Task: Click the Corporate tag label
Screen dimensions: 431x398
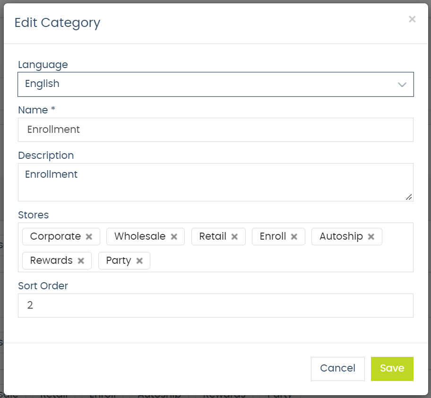Action: 55,236
